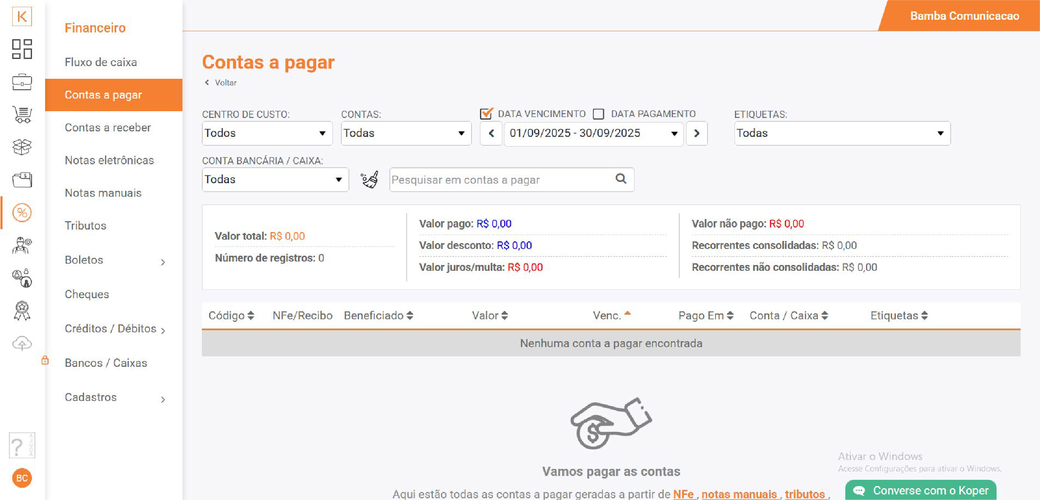The width and height of the screenshot is (1040, 500).
Task: Click the magnifier search icon
Action: 621,179
